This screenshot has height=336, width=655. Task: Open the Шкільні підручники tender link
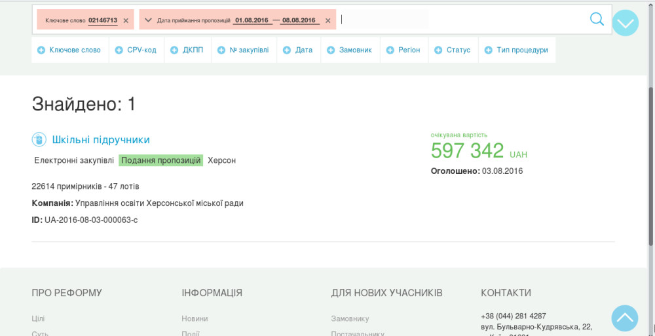pos(101,140)
